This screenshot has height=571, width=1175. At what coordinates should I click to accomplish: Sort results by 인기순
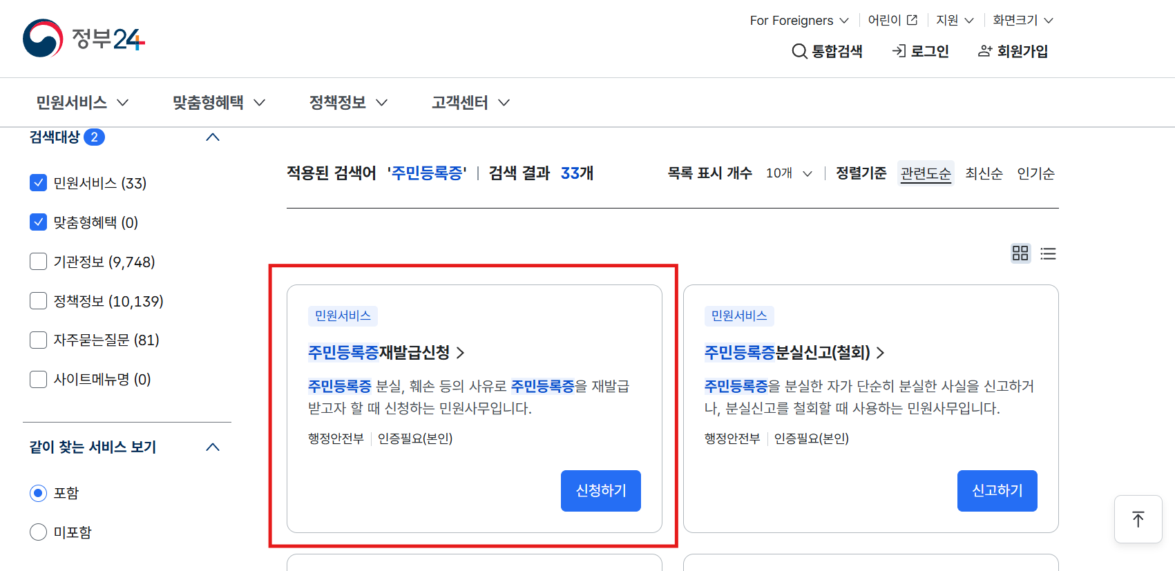click(x=1035, y=173)
